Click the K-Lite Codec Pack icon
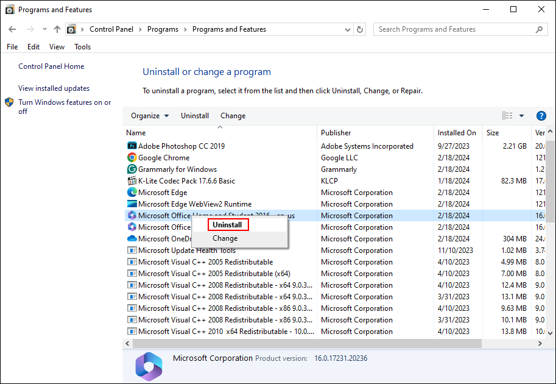Screen dimensions: 556x384 132,180
